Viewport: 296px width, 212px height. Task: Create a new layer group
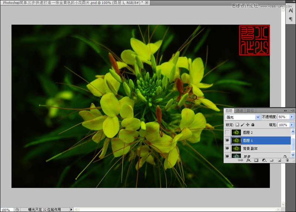[272, 160]
